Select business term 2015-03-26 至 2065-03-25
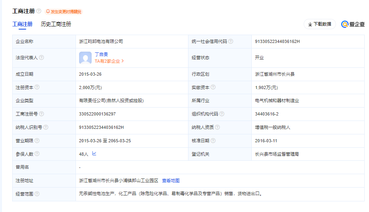The width and height of the screenshot is (369, 212). click(105, 141)
